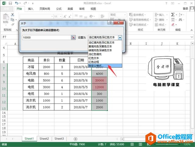The height and width of the screenshot is (147, 195).
Task: Click the horizontal scrollbar left arrow
Action: click(122, 139)
